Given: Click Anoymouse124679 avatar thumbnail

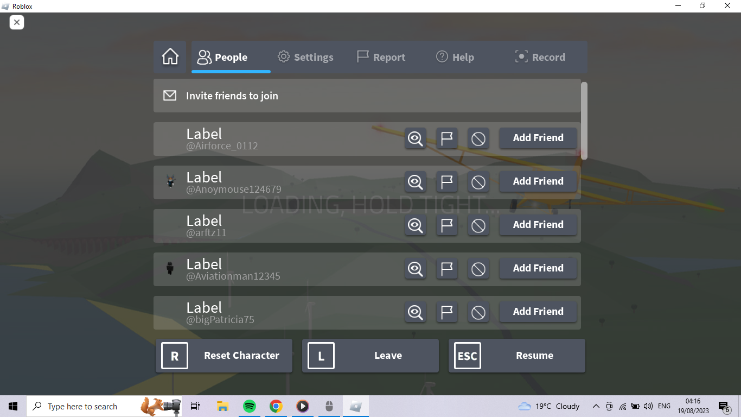Looking at the screenshot, I should point(170,182).
